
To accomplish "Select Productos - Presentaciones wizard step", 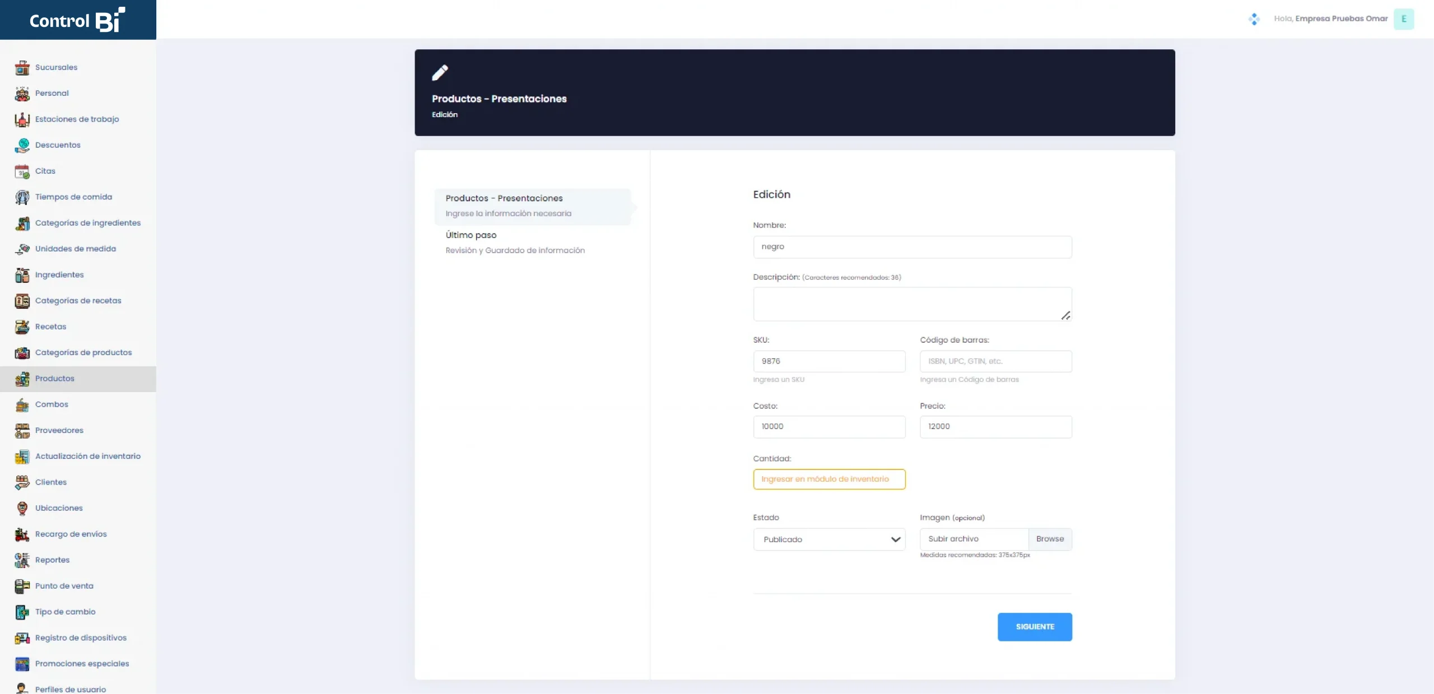I will click(533, 206).
